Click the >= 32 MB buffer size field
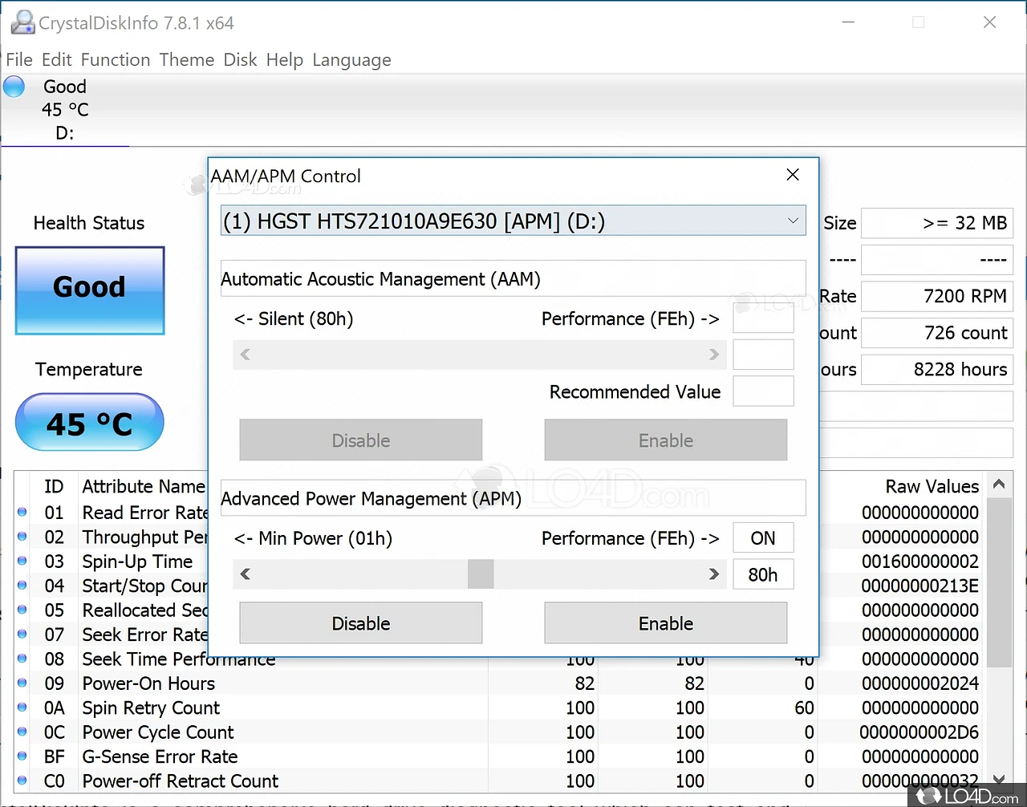The width and height of the screenshot is (1027, 807). pyautogui.click(x=937, y=223)
